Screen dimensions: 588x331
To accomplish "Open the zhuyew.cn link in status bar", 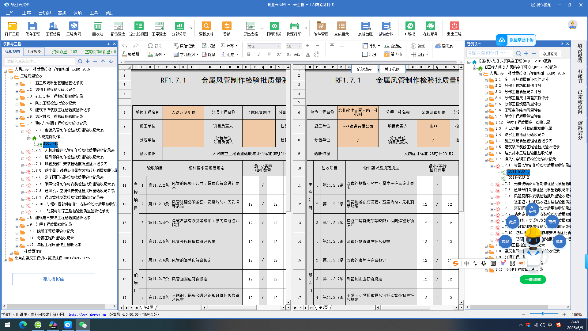I will click(x=88, y=314).
